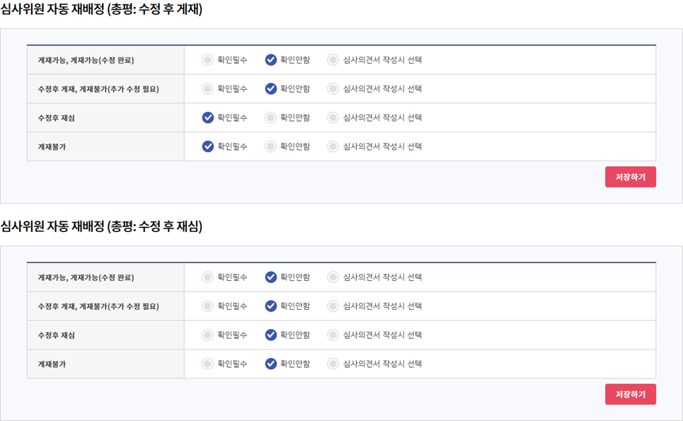This screenshot has height=421, width=683.
Task: Set 게재가능 to 확인필수 under 수정 후 게재
Action: [x=207, y=60]
